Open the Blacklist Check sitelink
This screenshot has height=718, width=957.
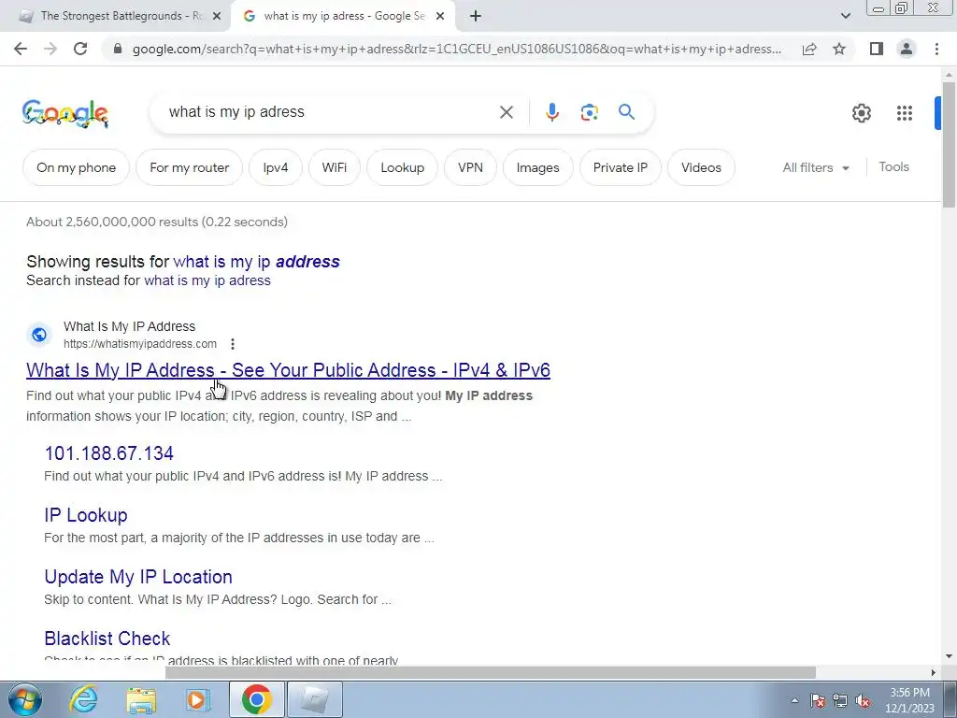pyautogui.click(x=107, y=639)
